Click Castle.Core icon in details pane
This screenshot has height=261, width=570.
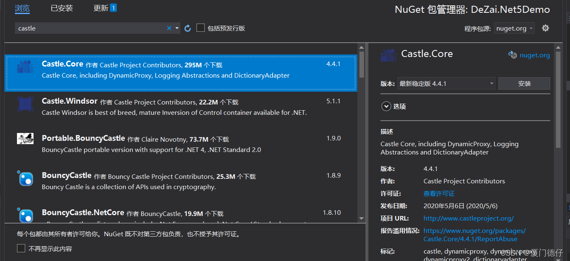(x=388, y=55)
